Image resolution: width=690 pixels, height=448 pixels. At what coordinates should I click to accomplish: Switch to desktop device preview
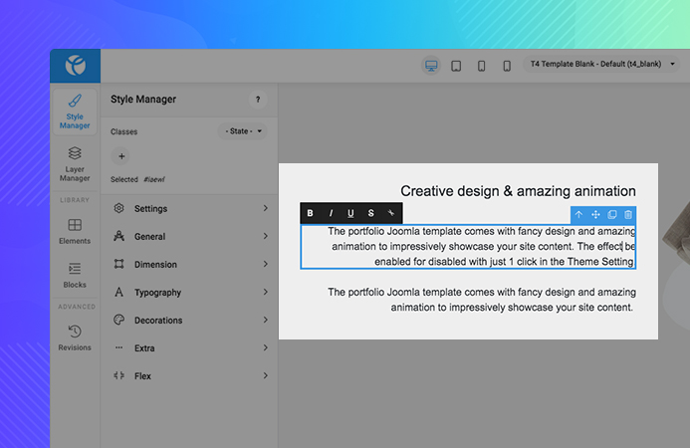(431, 66)
